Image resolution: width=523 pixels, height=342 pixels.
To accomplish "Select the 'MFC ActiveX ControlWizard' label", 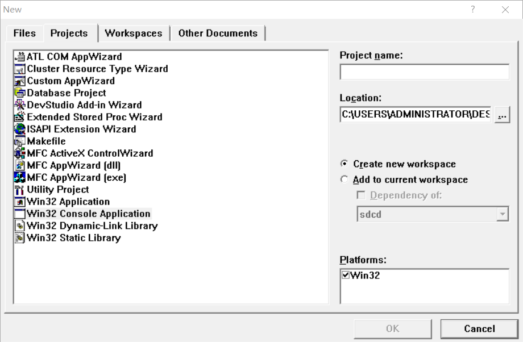I will click(90, 153).
